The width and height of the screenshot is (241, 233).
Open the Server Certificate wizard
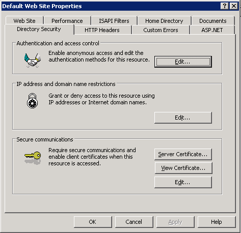pyautogui.click(x=183, y=154)
